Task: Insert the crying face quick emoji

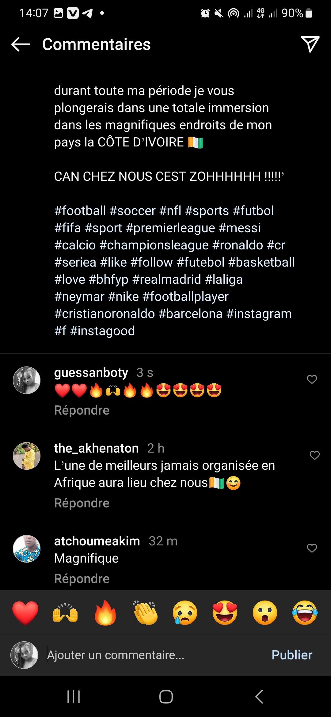Action: point(185,613)
